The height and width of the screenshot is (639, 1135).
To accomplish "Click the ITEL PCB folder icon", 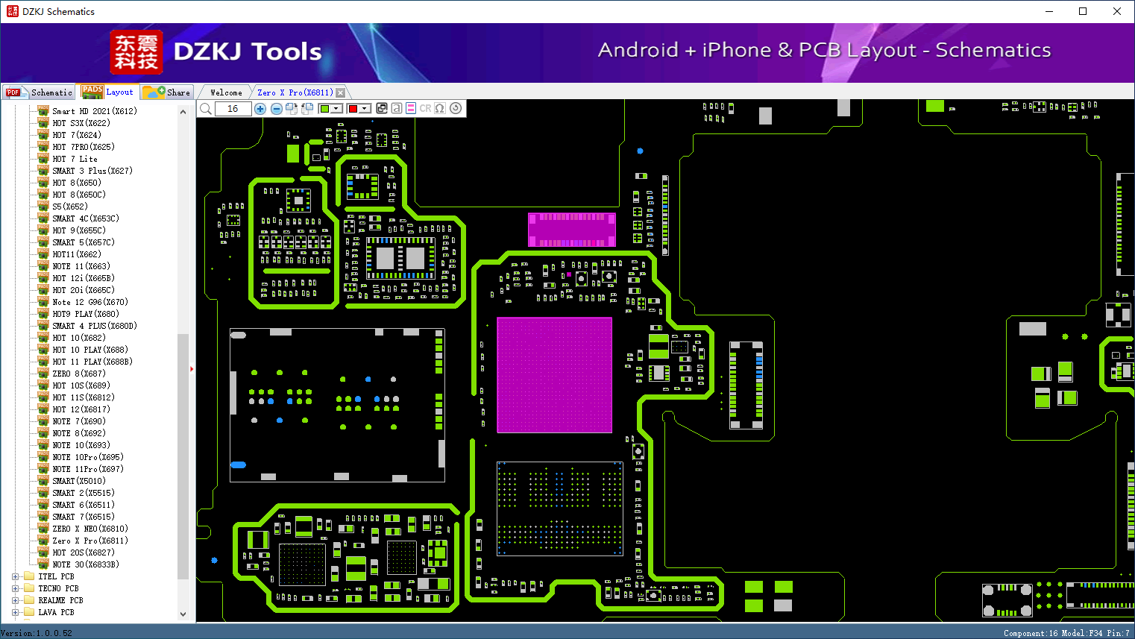I will pos(29,576).
